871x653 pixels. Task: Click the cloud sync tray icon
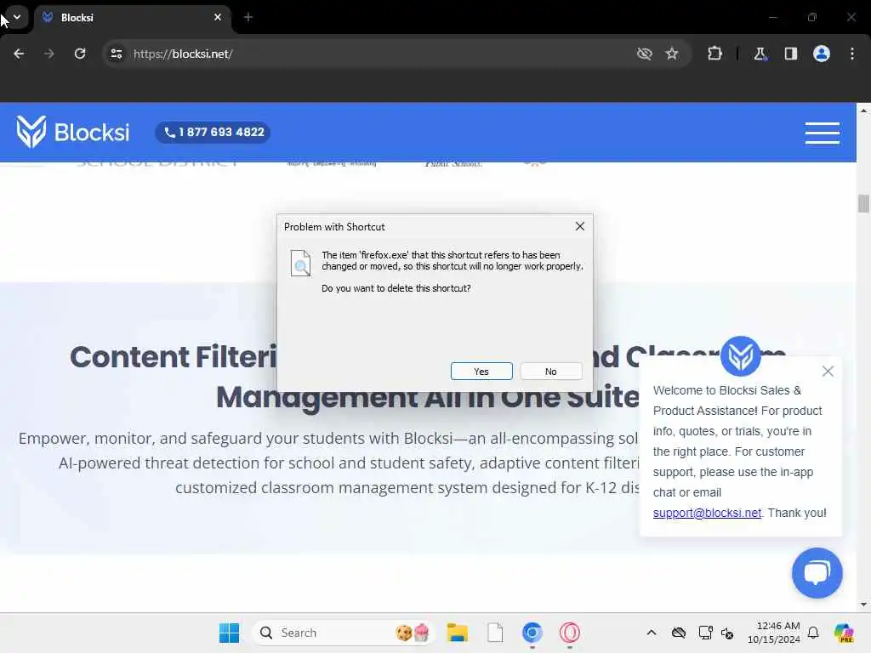(679, 633)
